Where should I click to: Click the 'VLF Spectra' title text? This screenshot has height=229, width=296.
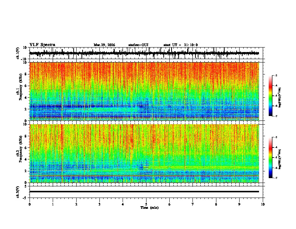tap(42, 45)
